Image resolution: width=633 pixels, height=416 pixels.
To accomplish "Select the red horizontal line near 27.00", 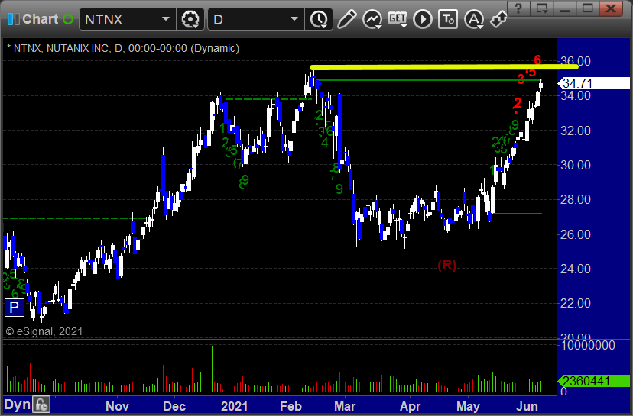I will click(x=517, y=214).
